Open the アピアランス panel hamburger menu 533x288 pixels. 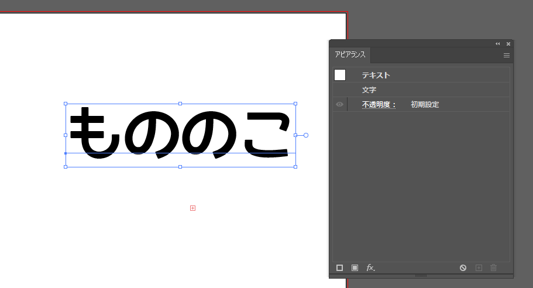(x=507, y=55)
